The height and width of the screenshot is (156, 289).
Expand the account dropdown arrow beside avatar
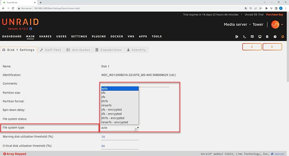click(x=282, y=25)
